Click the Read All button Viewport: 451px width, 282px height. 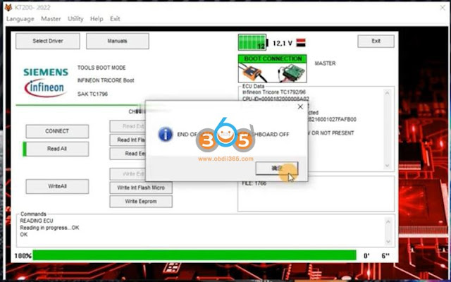tap(57, 149)
